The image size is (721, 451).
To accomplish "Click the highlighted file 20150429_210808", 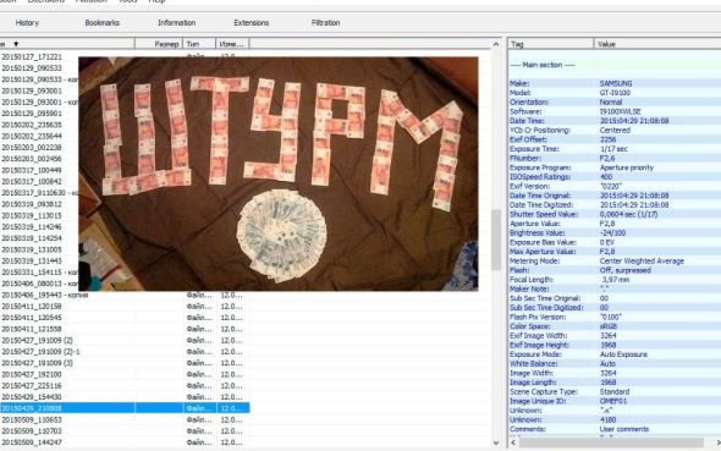I will click(x=125, y=409).
